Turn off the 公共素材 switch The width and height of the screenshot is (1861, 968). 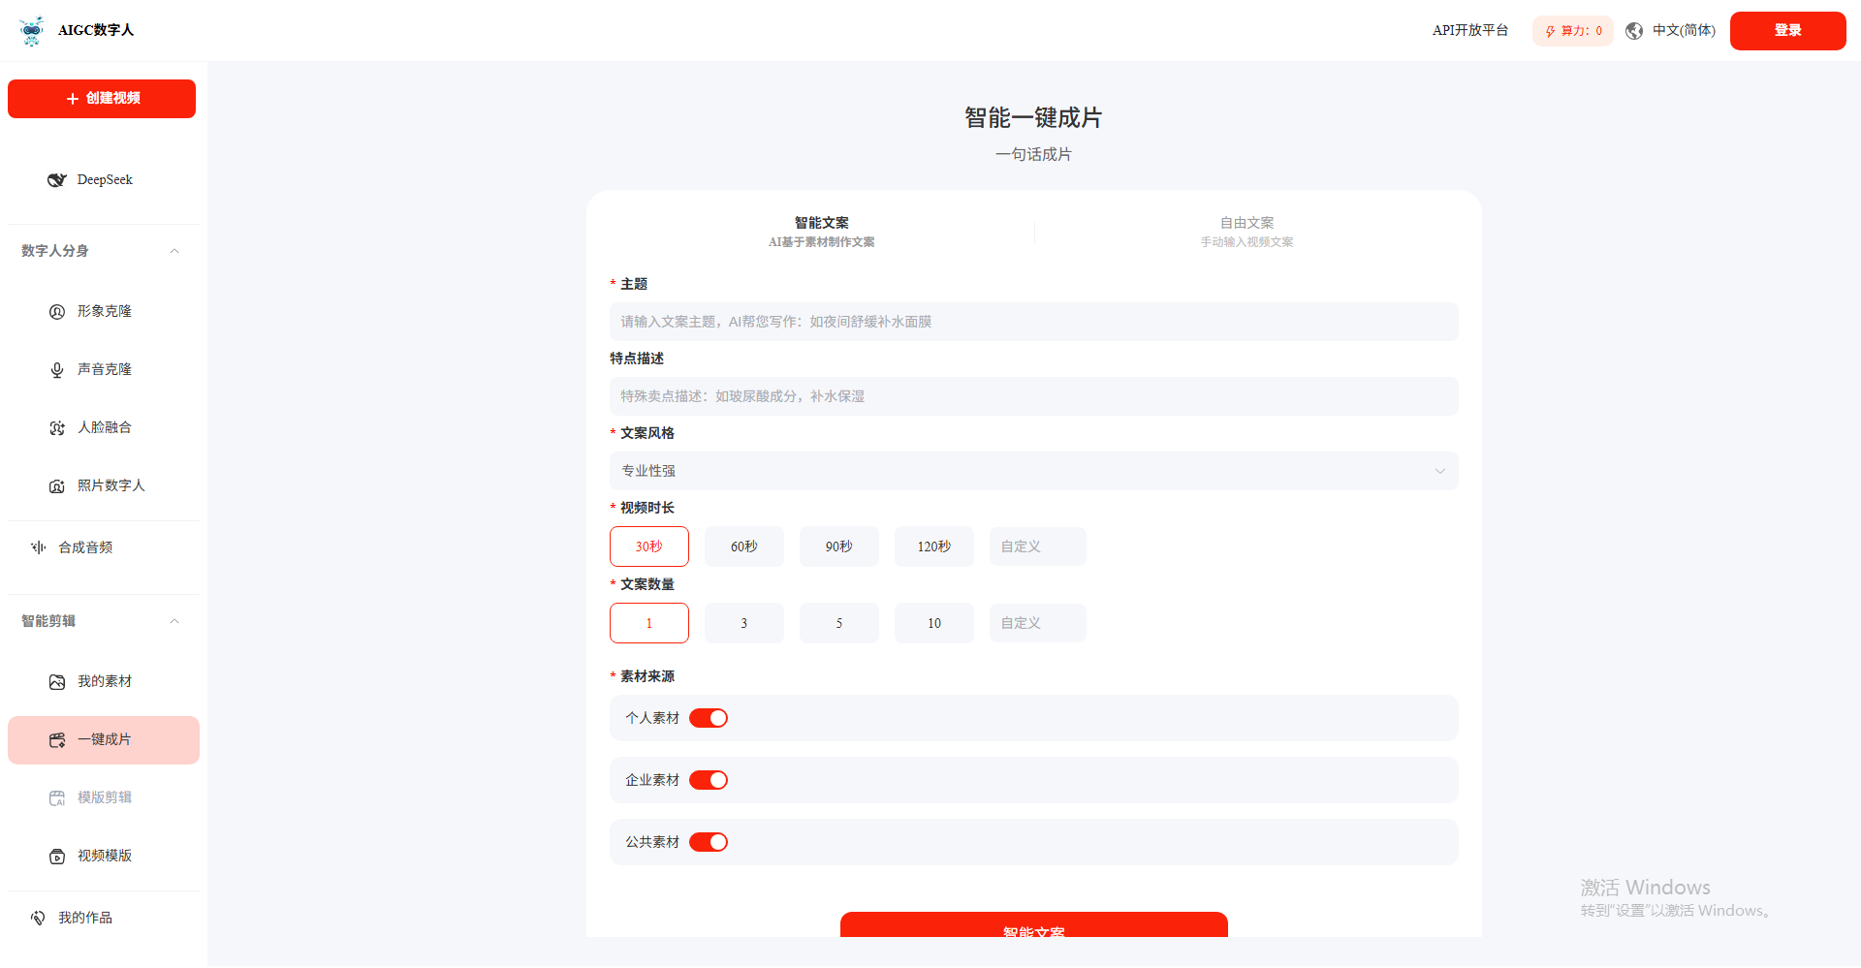point(709,842)
